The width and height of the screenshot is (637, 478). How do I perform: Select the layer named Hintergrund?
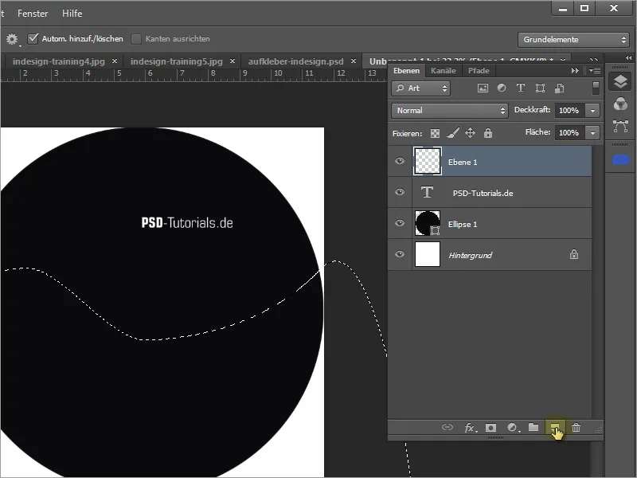pos(470,255)
